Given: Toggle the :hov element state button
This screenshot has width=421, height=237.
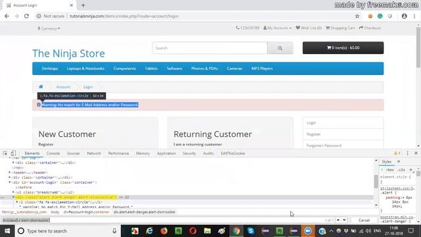Looking at the screenshot, I should coord(390,170).
